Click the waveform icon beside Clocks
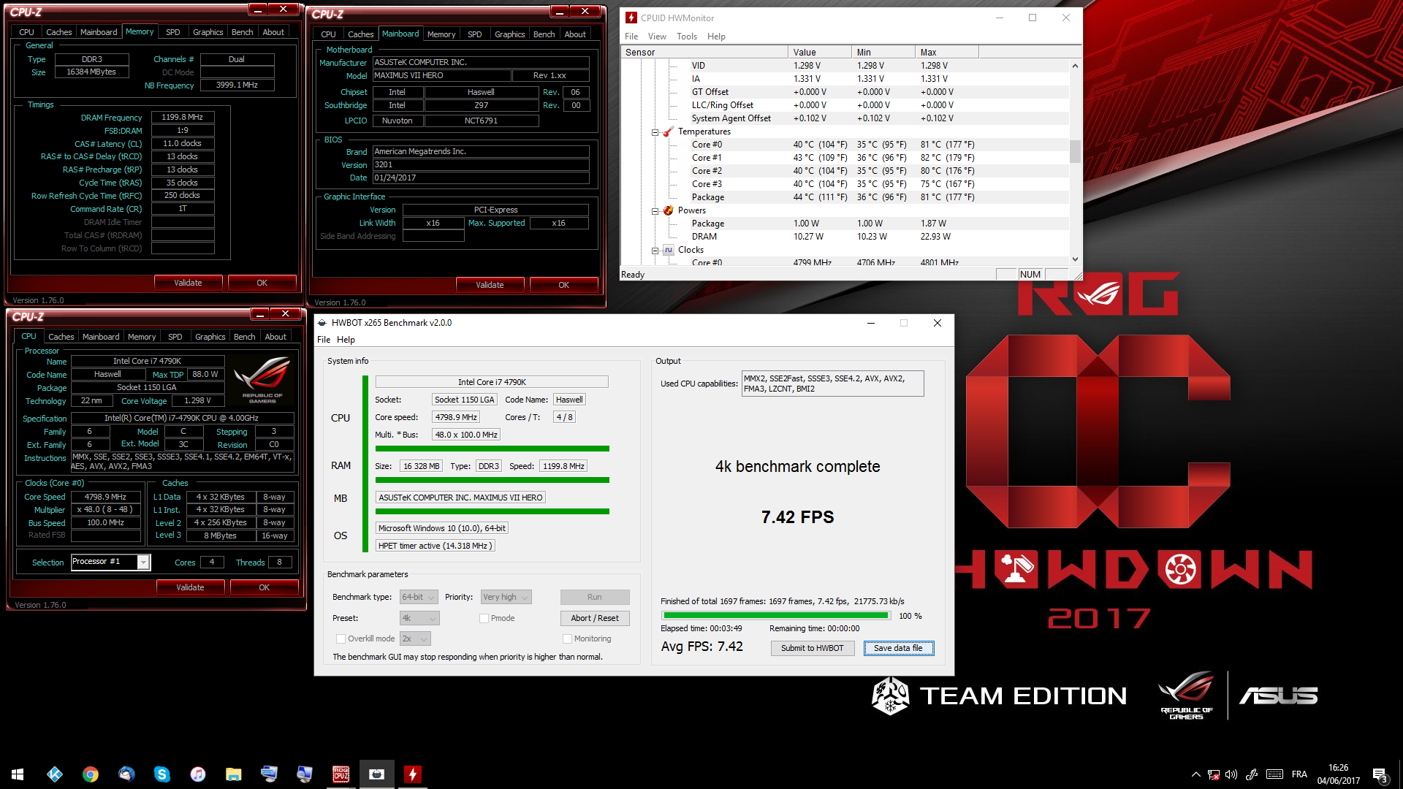The width and height of the screenshot is (1403, 789). [668, 250]
